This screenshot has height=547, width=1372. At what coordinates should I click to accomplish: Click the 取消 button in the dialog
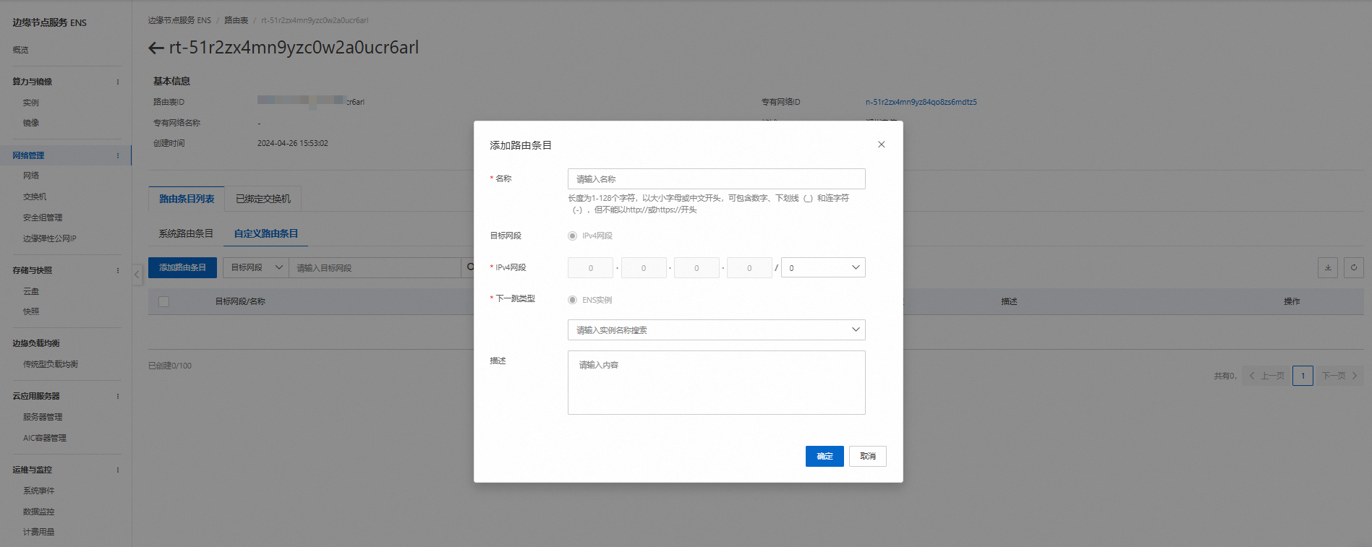(868, 456)
